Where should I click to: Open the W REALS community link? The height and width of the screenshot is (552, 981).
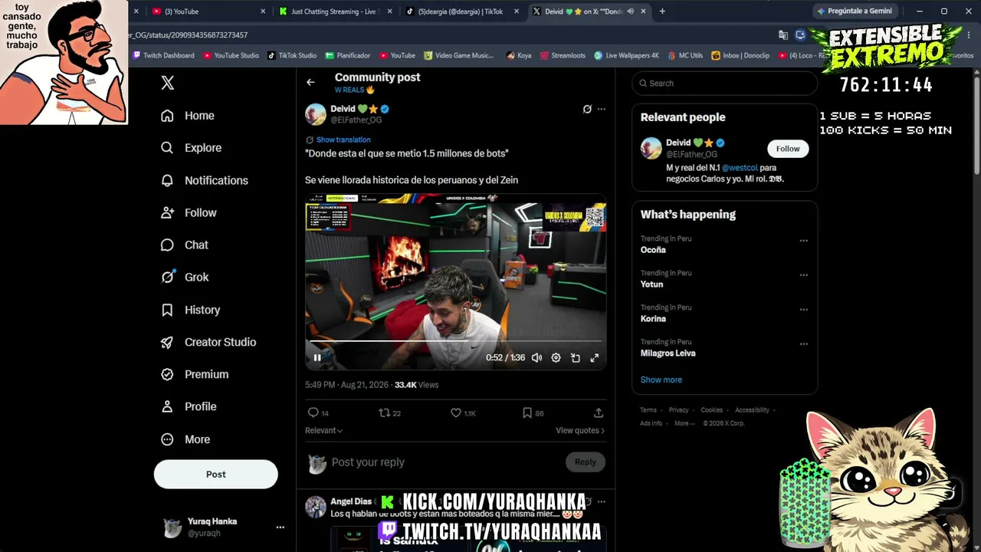tap(354, 90)
